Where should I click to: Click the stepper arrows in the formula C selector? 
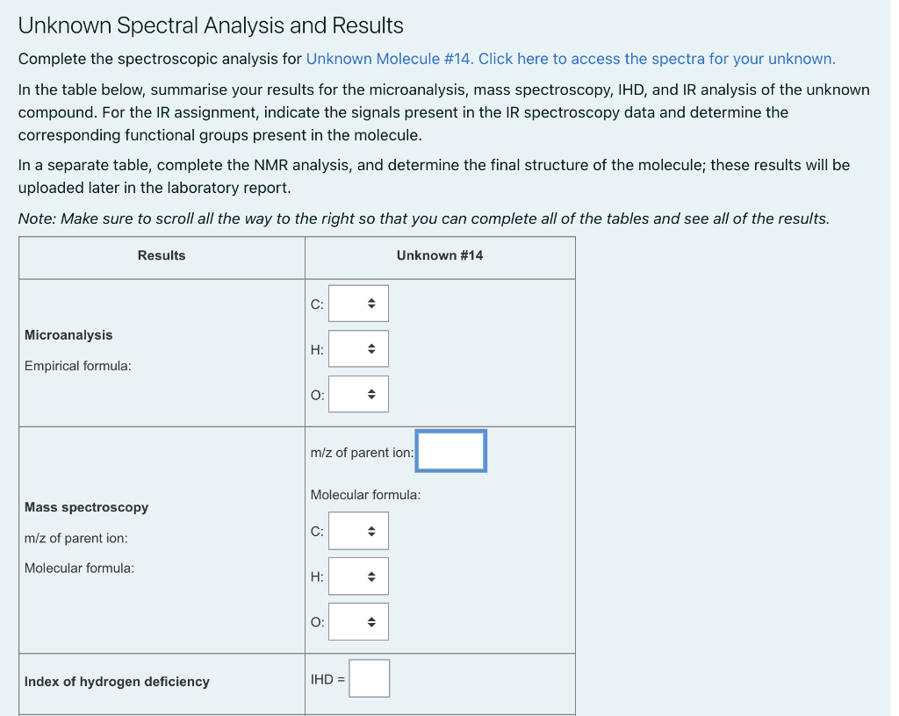coord(371,530)
